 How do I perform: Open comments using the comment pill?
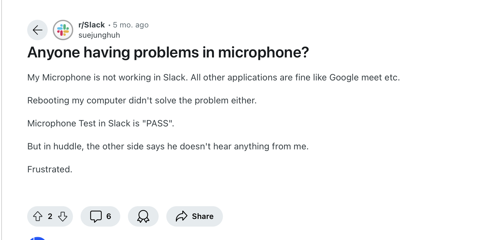100,216
